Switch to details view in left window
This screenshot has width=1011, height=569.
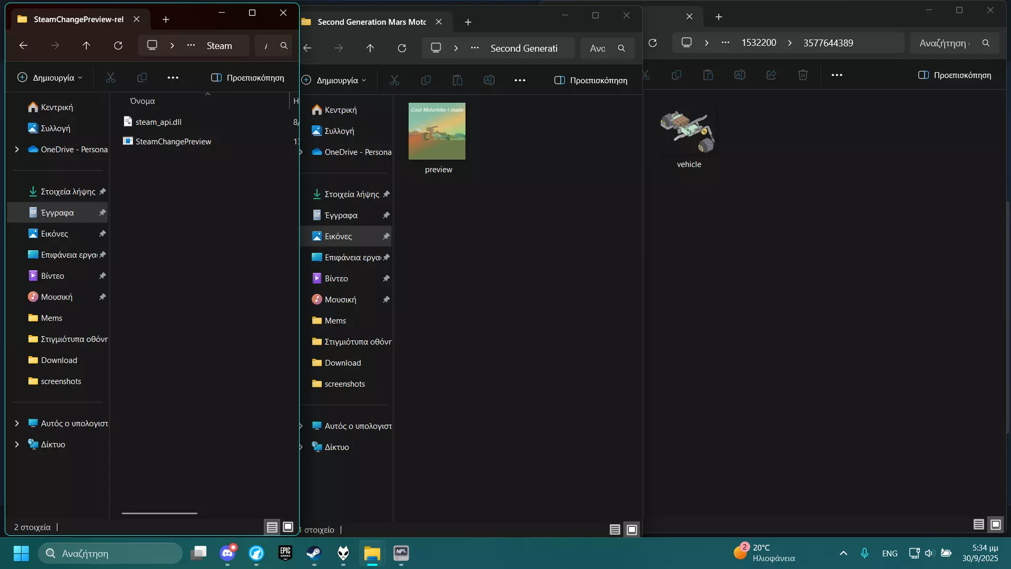click(272, 527)
